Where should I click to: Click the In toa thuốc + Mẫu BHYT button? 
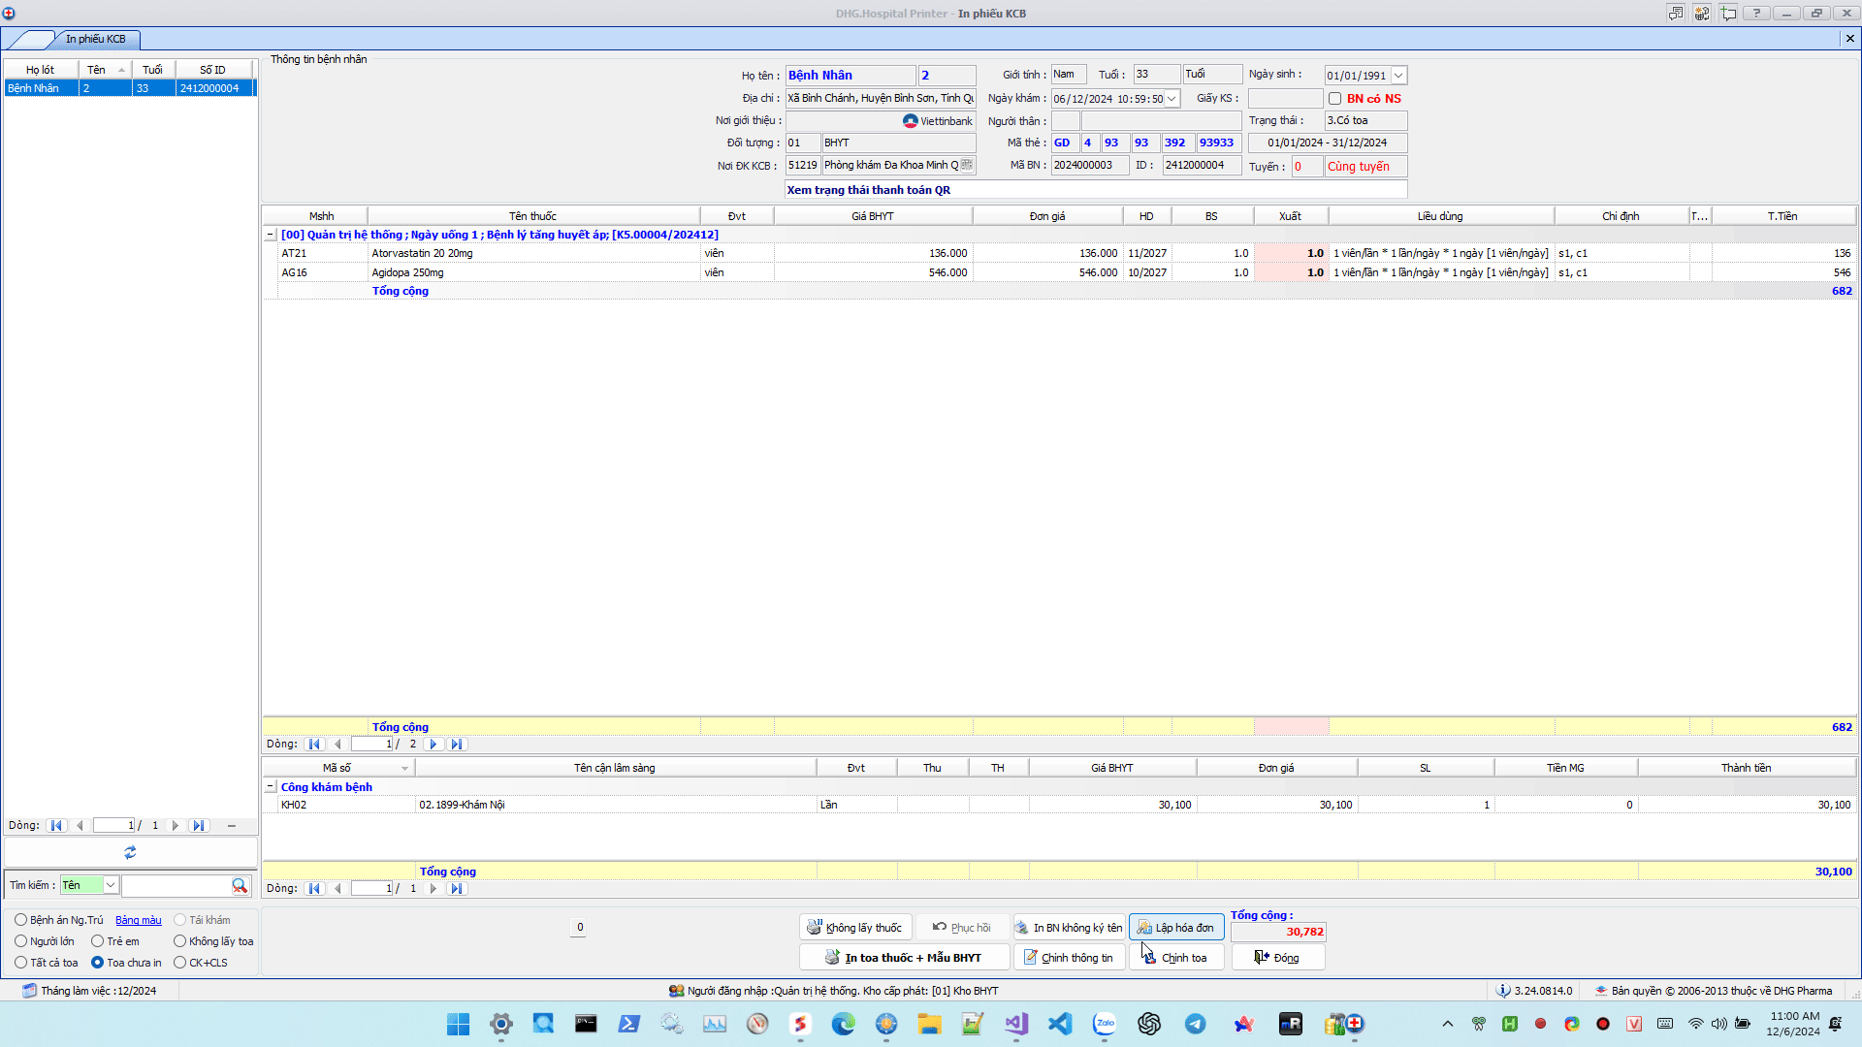pyautogui.click(x=903, y=958)
